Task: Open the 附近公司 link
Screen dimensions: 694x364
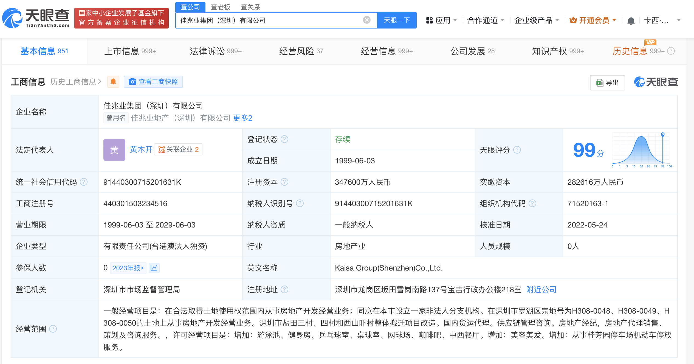Action: pos(541,289)
